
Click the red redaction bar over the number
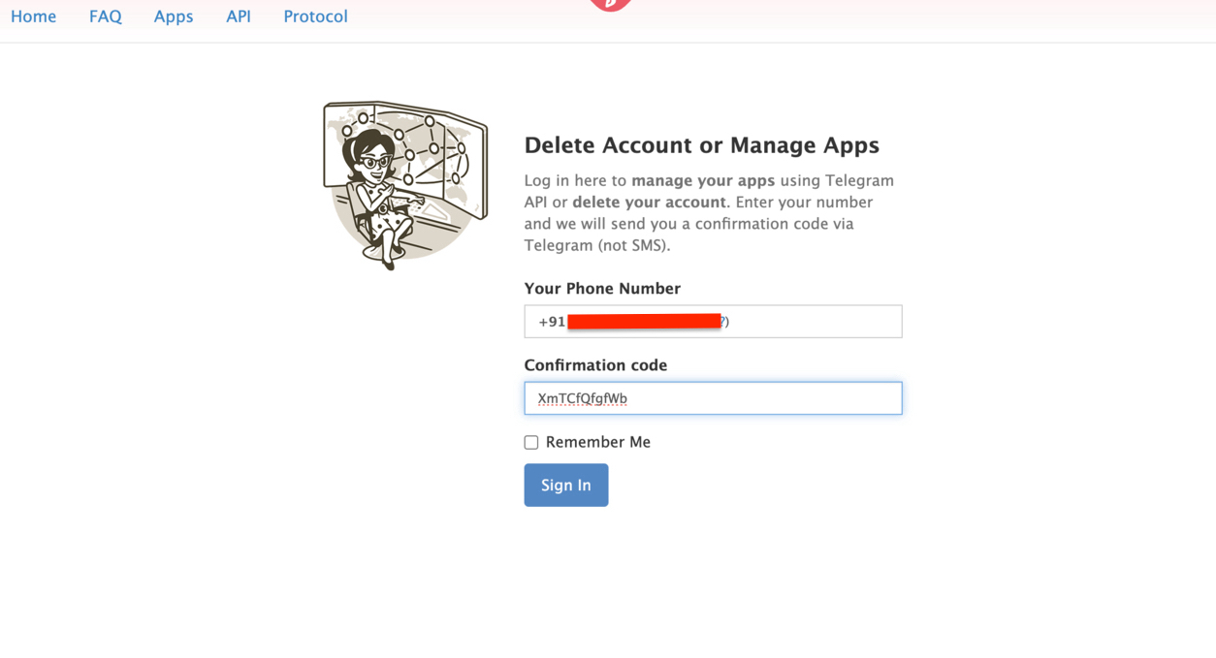pyautogui.click(x=644, y=321)
